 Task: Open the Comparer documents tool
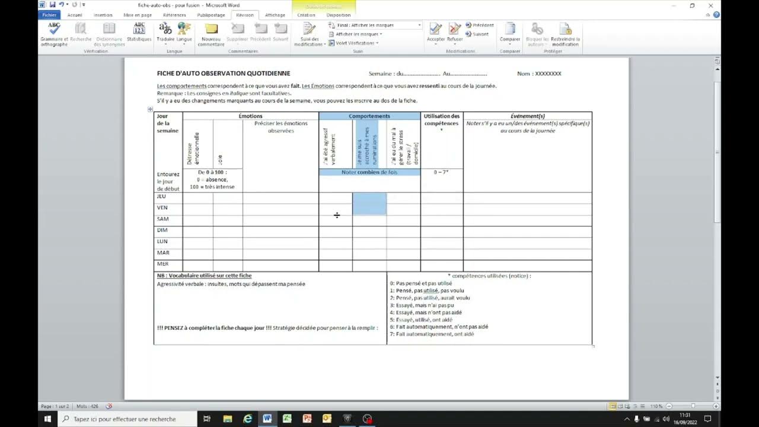tap(510, 33)
